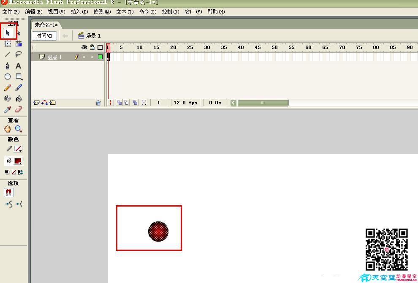Click the 12.0 fps frame rate field
Image resolution: width=418 pixels, height=283 pixels.
pyautogui.click(x=185, y=103)
